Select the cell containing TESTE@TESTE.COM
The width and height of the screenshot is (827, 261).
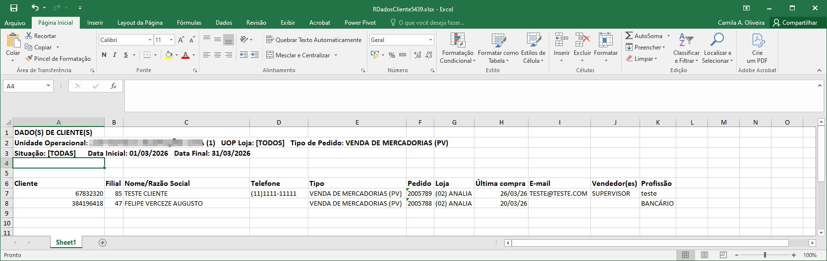(559, 194)
